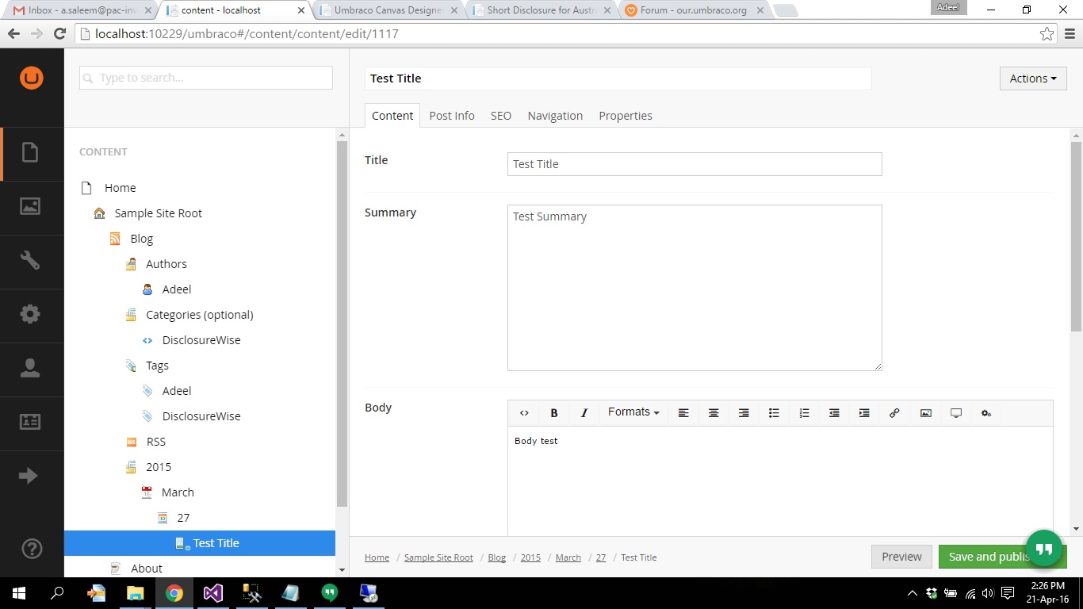Open the Help question mark icon
1083x609 pixels.
click(31, 549)
